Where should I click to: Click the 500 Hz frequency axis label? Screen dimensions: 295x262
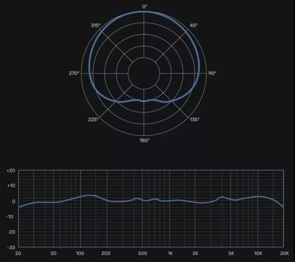142,253
